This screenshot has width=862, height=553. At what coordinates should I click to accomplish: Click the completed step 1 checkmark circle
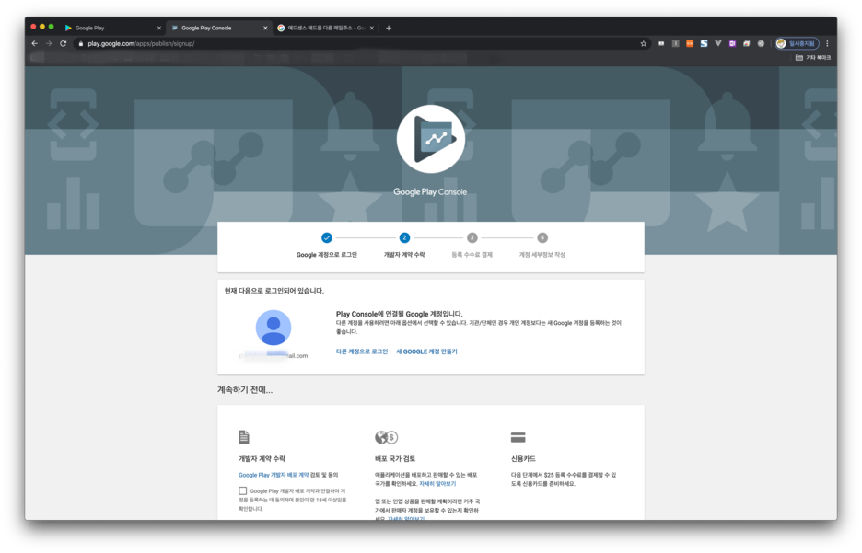click(327, 237)
